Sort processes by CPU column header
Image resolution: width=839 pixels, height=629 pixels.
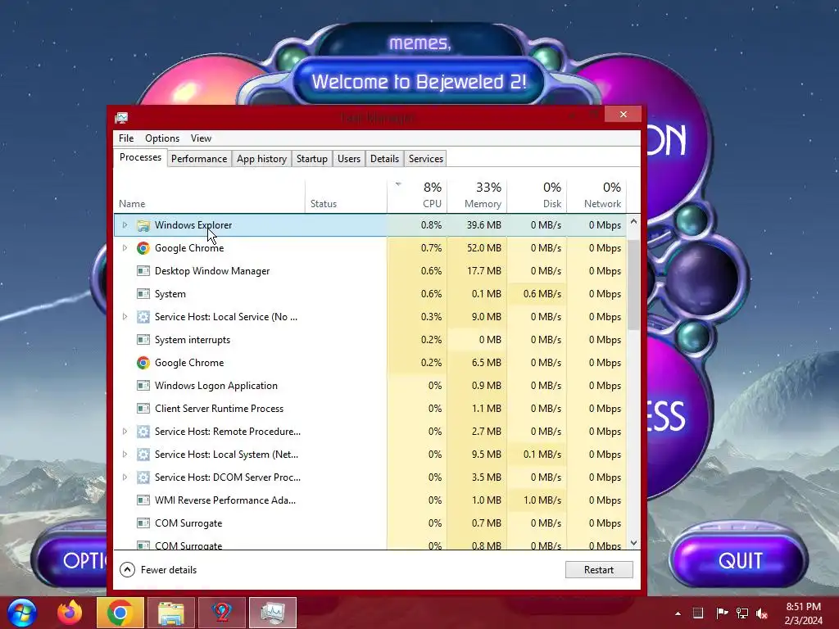[417, 195]
